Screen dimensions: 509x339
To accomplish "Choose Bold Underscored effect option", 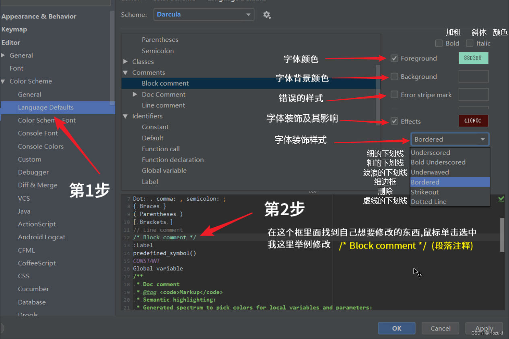I will tap(450, 162).
